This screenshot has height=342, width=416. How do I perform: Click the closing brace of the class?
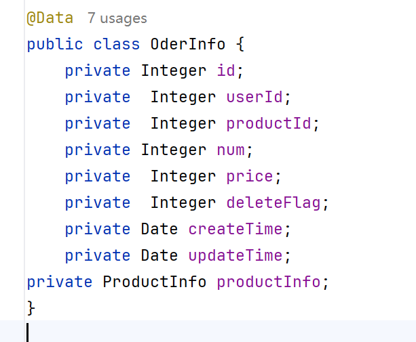pos(31,308)
